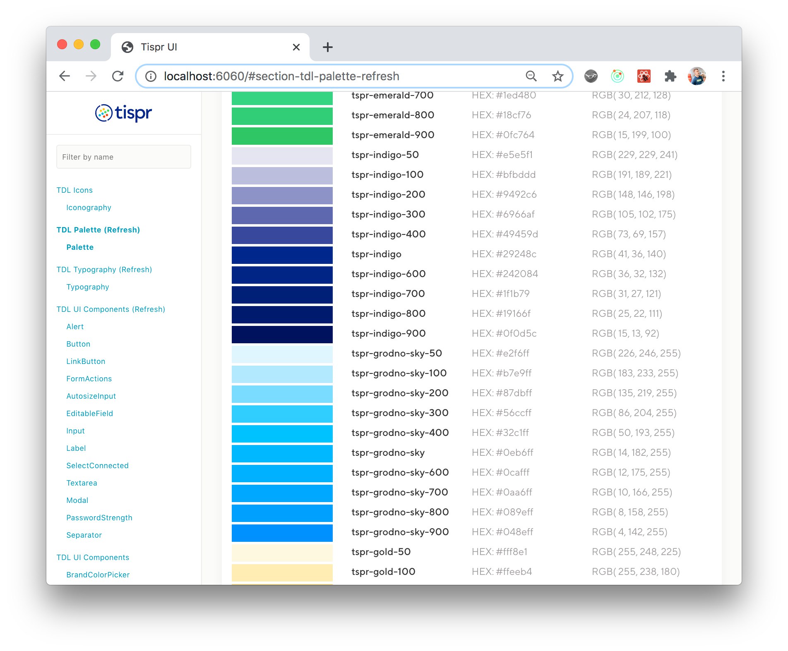Open TDL UI Components (Refresh) section
Viewport: 788px width, 651px height.
(111, 309)
